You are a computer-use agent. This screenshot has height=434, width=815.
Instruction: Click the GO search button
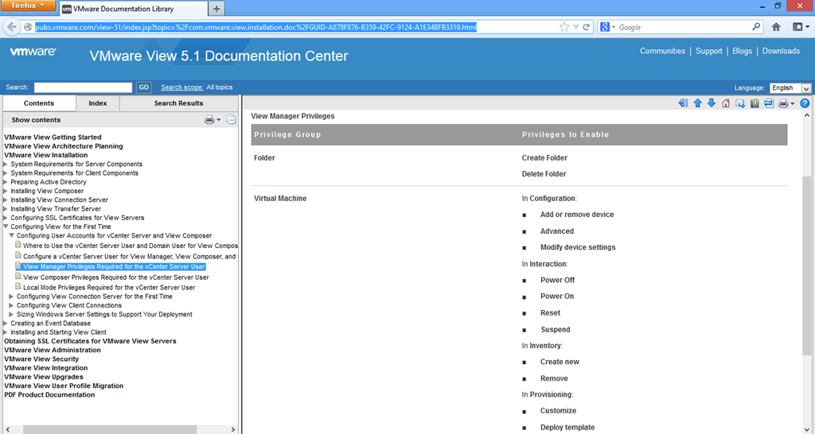[143, 87]
